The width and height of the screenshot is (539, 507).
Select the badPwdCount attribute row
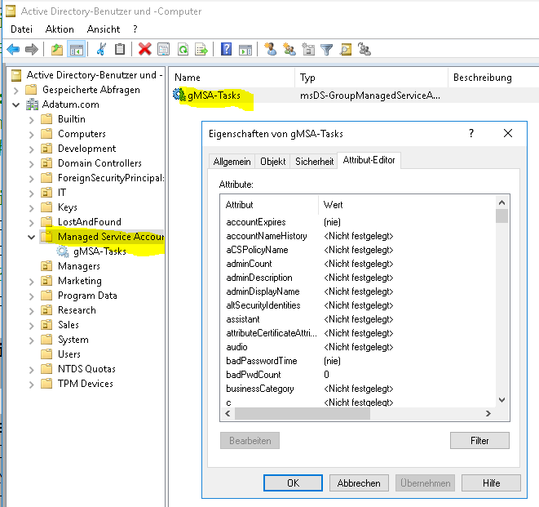(x=357, y=375)
